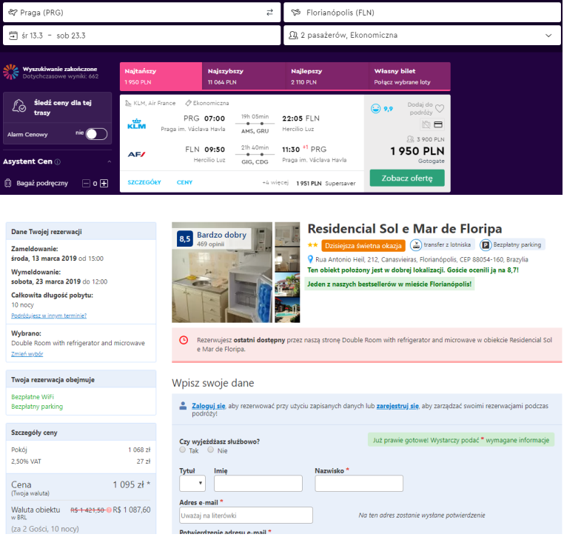
Task: Click the smiley rating icon showing 9,9
Action: click(x=375, y=109)
